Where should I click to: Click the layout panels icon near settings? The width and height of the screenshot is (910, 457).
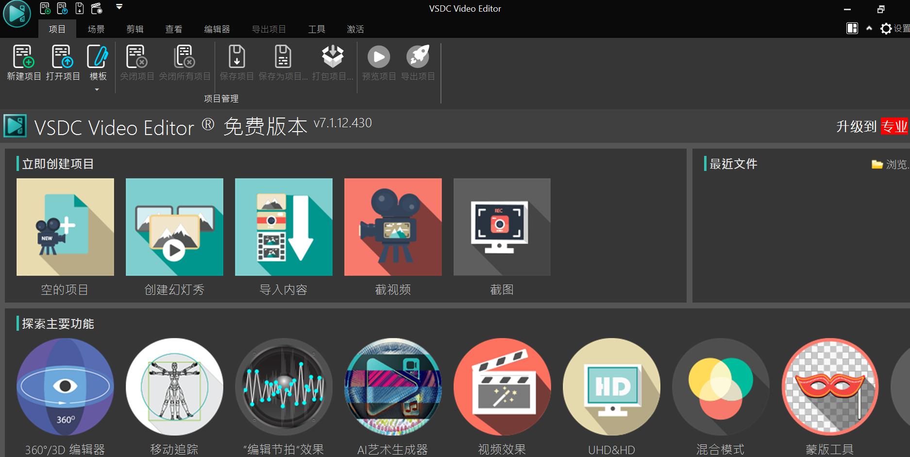click(x=852, y=28)
